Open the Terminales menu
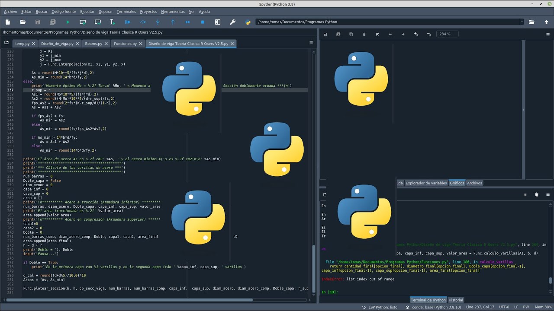Screen dimensions: 554x311 pos(126,12)
